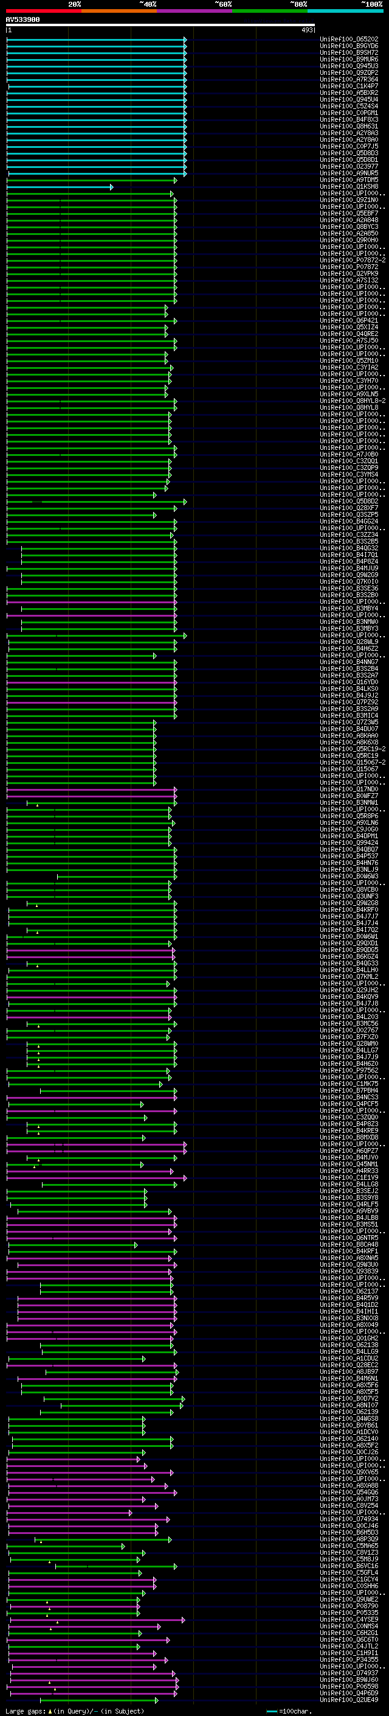
Task: Select hit UniRef100_A8KAA0
Action: 349,735
